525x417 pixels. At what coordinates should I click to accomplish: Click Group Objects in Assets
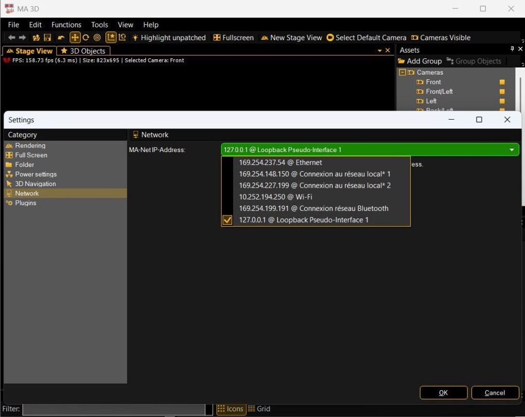pos(474,61)
